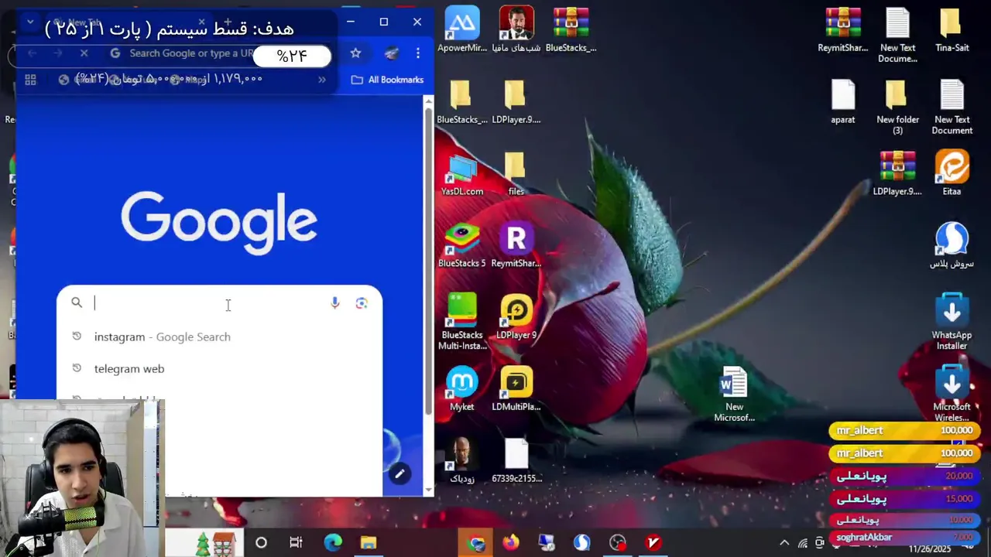Select the 'New folder (3)' folder
Screen dimensions: 991x557
(x=897, y=107)
